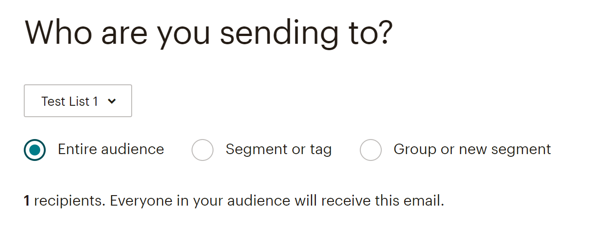Image resolution: width=614 pixels, height=248 pixels.
Task: Choose the Segment or tag radio button
Action: click(x=203, y=150)
